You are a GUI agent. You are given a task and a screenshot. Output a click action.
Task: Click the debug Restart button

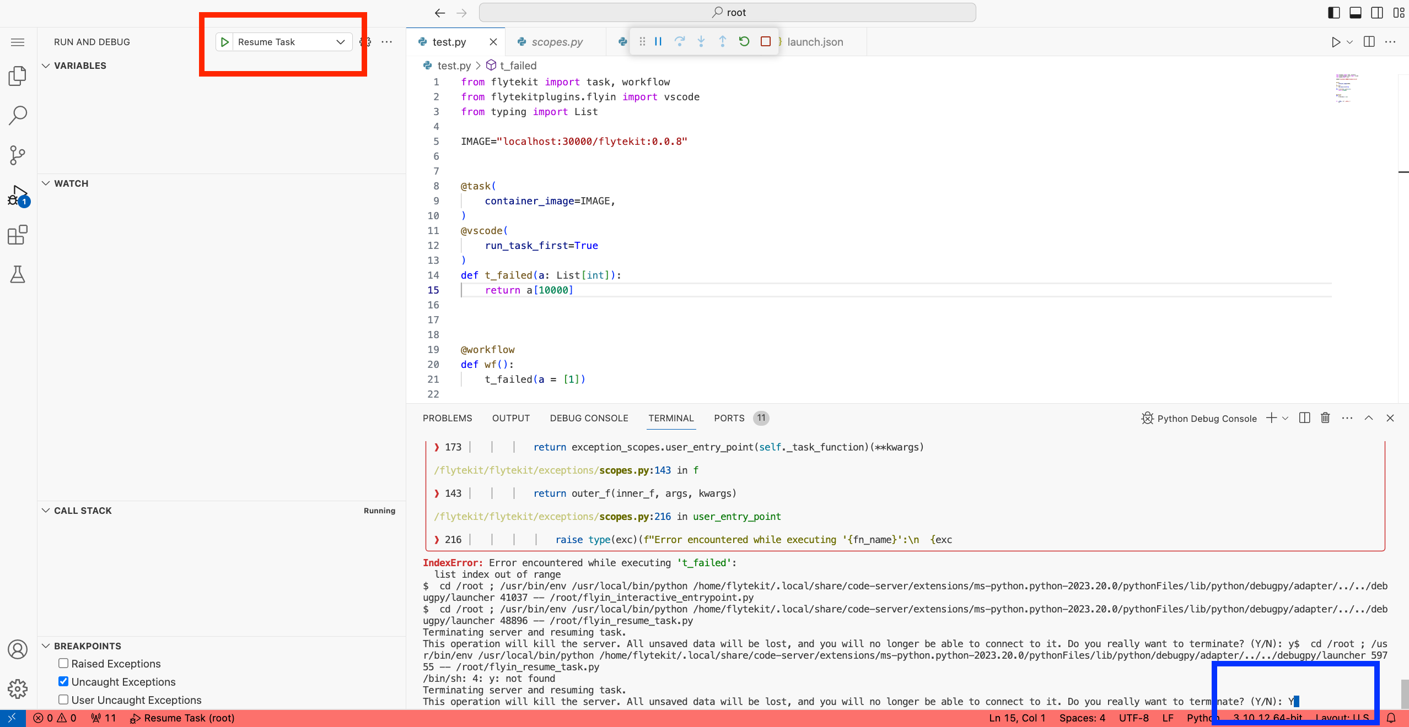click(744, 42)
